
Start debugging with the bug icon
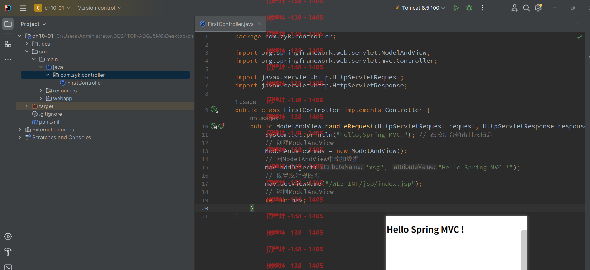[469, 8]
